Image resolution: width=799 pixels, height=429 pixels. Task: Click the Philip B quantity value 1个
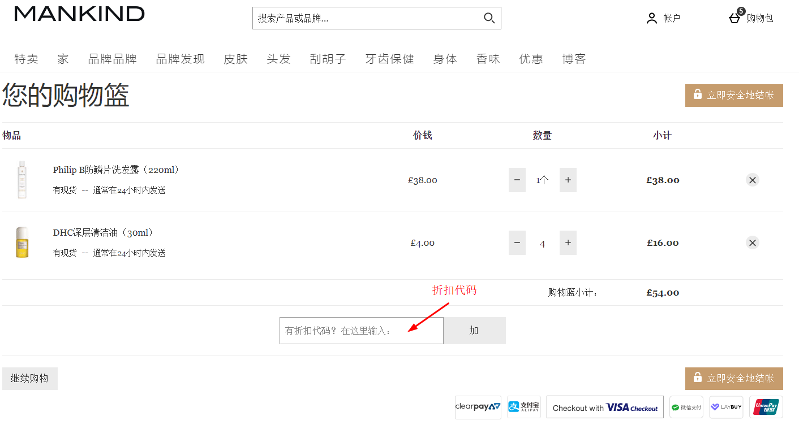coord(543,180)
